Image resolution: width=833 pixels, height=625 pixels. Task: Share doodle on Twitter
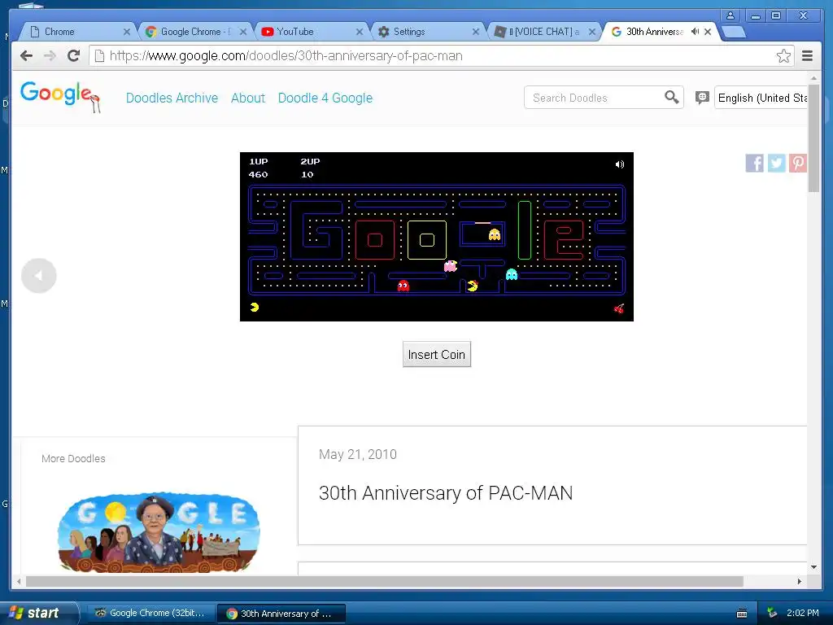776,163
